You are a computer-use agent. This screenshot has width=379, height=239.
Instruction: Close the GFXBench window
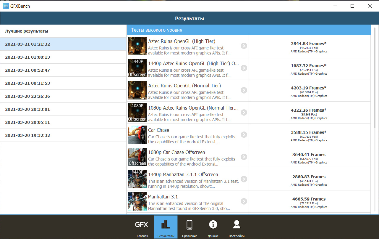tap(370, 6)
